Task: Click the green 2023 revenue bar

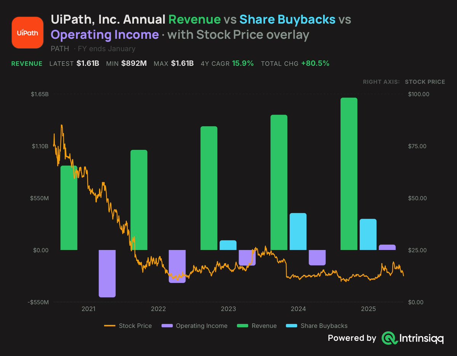Action: click(209, 188)
